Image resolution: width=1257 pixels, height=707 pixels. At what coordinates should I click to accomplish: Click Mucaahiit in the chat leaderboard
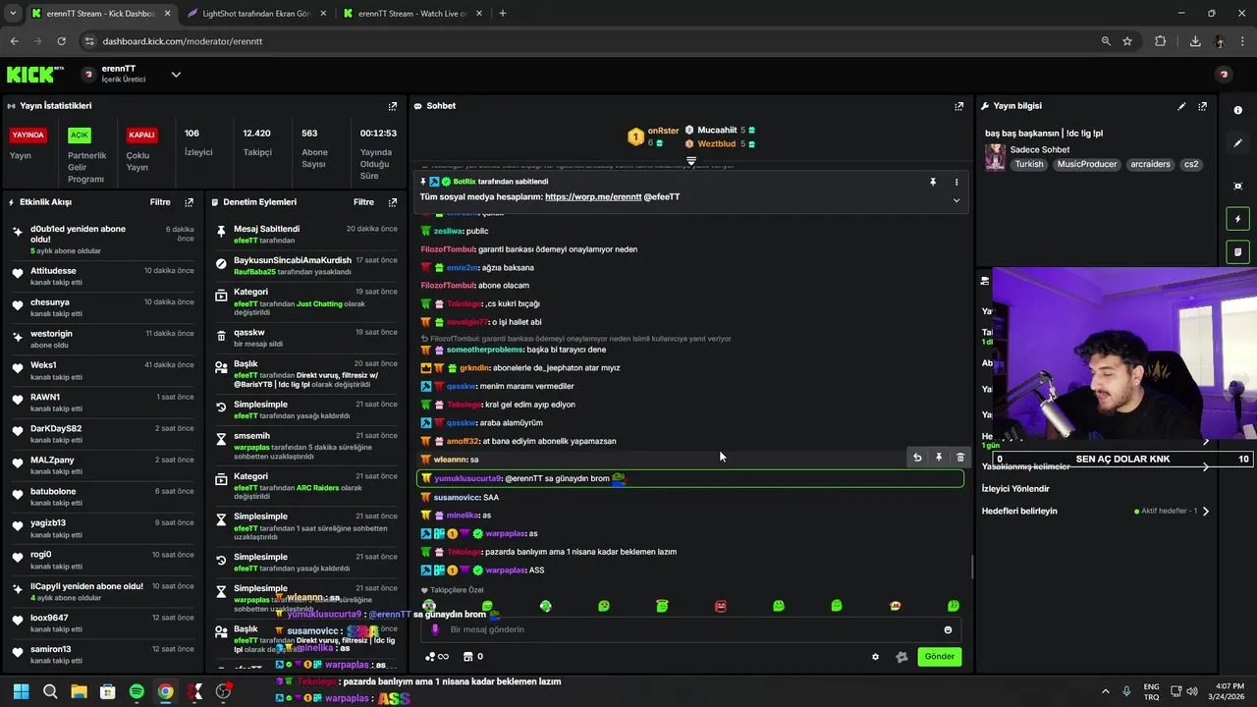point(717,131)
